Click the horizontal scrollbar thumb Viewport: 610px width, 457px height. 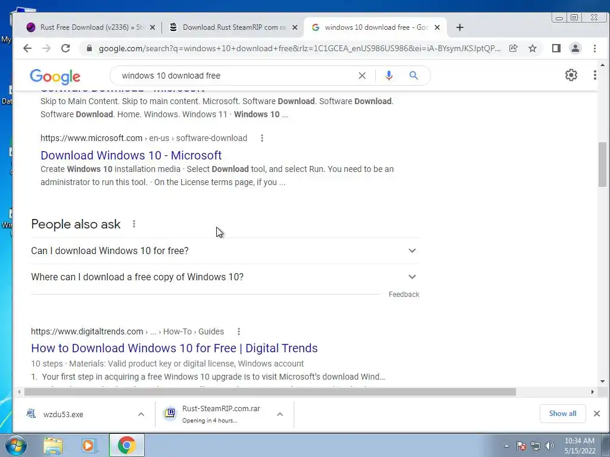270,392
